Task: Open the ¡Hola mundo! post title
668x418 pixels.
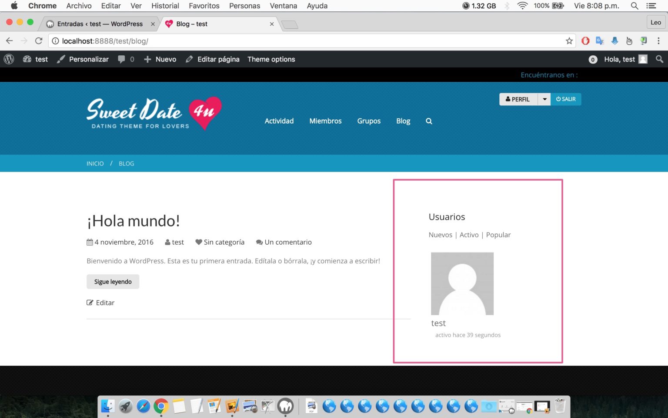Action: pyautogui.click(x=133, y=221)
